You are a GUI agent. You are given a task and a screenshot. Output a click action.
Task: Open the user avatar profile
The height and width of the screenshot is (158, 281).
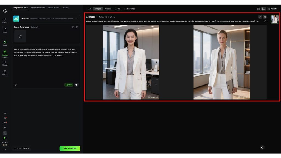(x=5, y=133)
